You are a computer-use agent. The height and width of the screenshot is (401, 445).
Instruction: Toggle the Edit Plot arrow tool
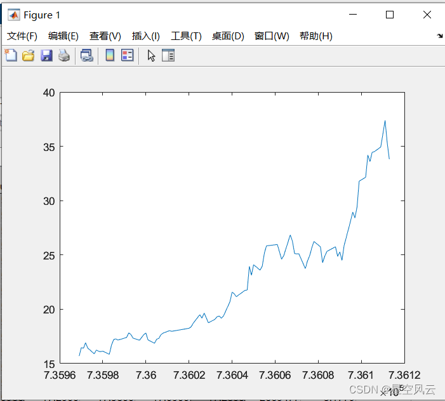click(x=151, y=55)
